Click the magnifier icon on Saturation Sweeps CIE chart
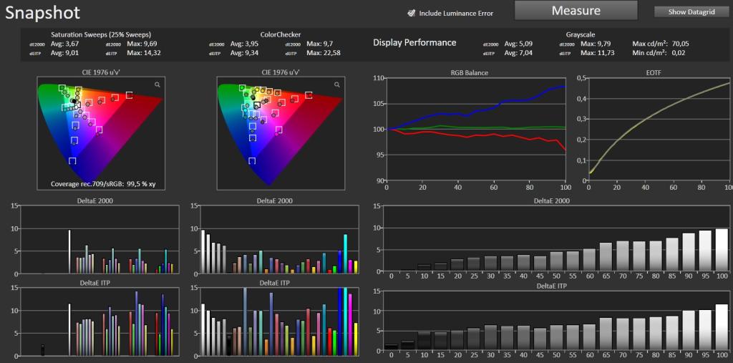The width and height of the screenshot is (733, 363). coord(157,84)
